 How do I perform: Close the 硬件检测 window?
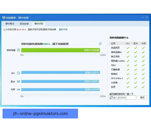pyautogui.click(x=147, y=17)
